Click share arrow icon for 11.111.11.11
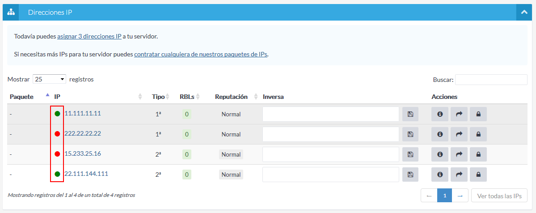The image size is (536, 213). pyautogui.click(x=459, y=114)
